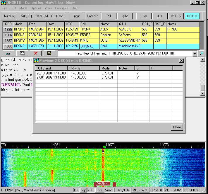Toggle the Lock status indicator
Viewport: 208px width, 194px height.
click(99, 190)
